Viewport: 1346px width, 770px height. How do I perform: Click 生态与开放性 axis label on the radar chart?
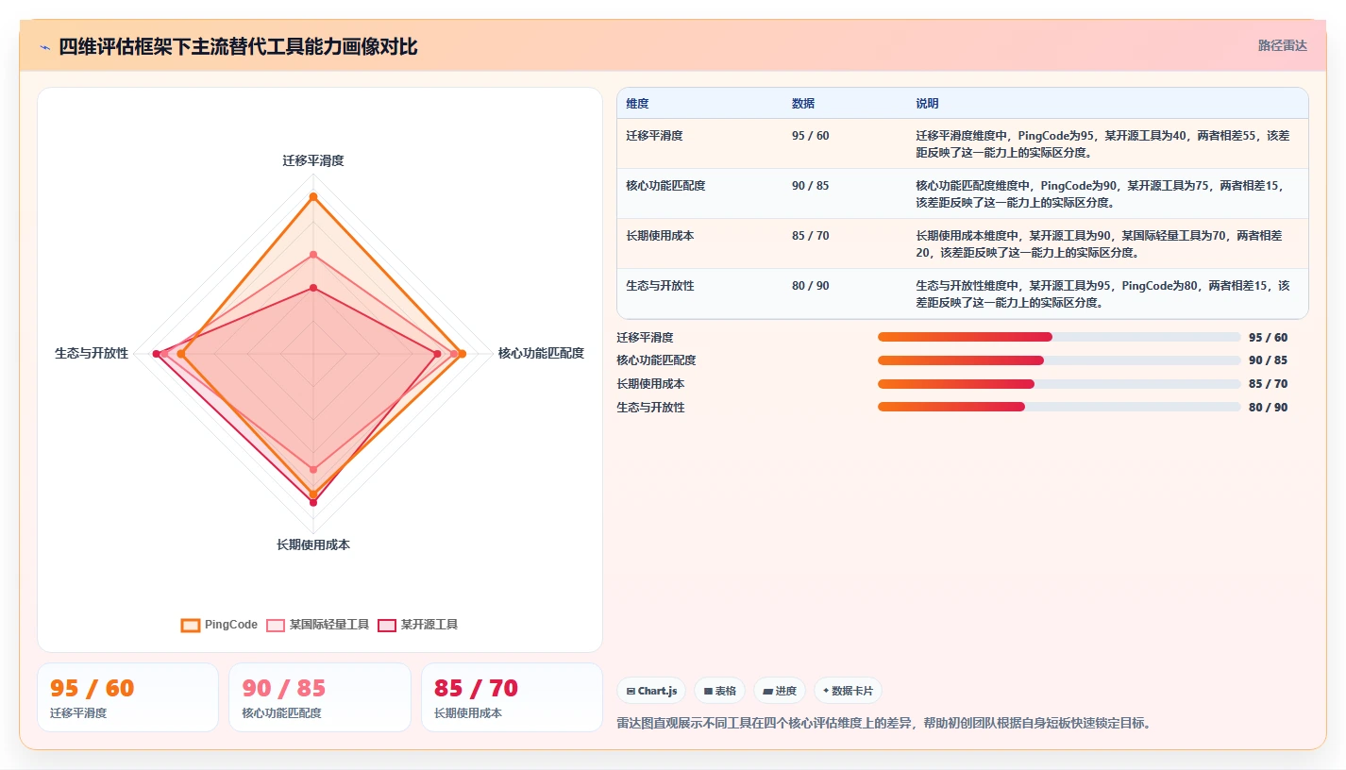[92, 353]
